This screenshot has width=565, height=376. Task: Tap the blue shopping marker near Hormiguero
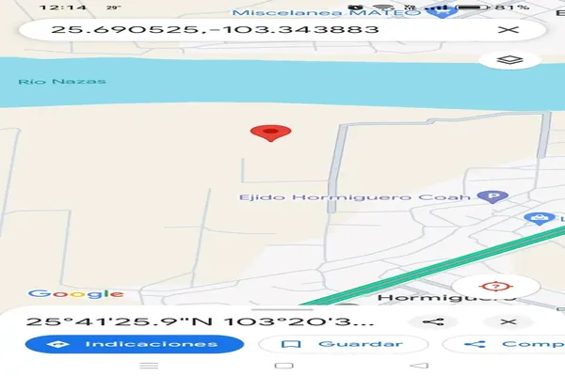click(x=540, y=218)
